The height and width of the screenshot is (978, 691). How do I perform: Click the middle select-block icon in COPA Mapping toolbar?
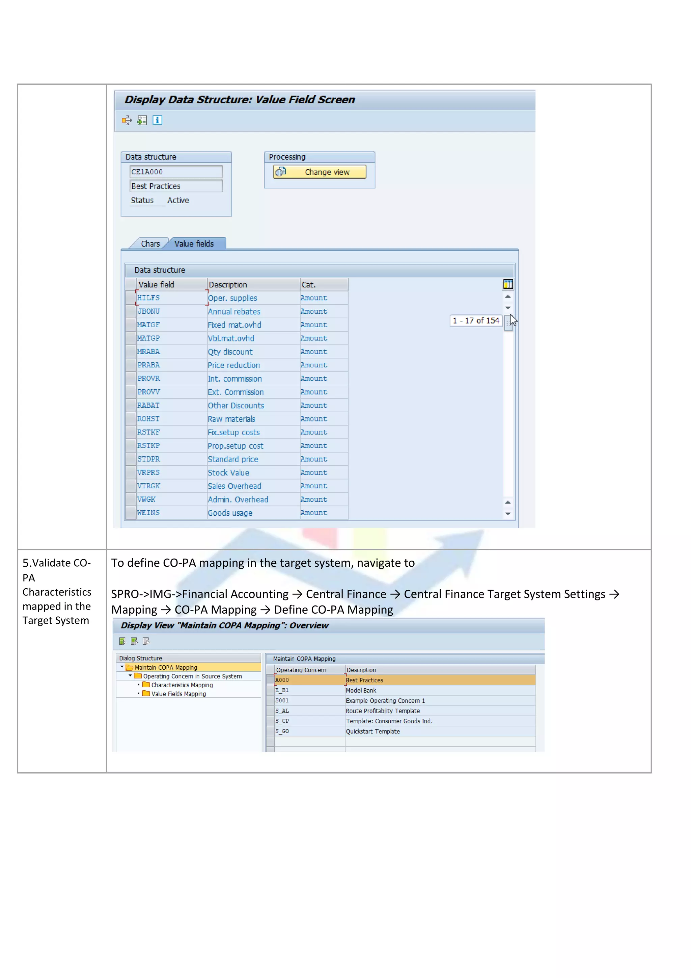[x=135, y=642]
